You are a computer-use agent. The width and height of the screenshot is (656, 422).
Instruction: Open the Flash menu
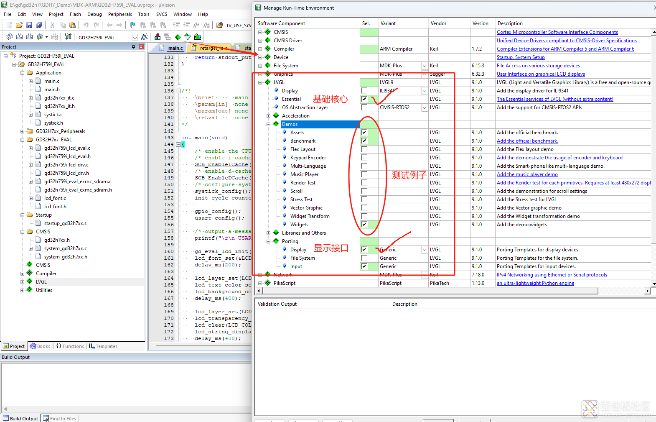(x=75, y=14)
